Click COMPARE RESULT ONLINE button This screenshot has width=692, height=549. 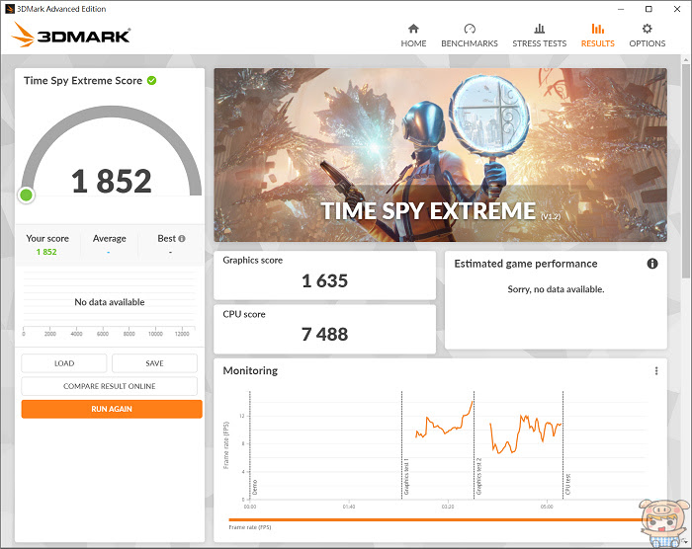point(110,386)
